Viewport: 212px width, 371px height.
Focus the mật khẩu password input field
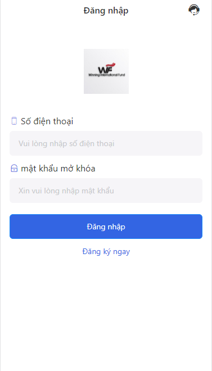pos(106,191)
